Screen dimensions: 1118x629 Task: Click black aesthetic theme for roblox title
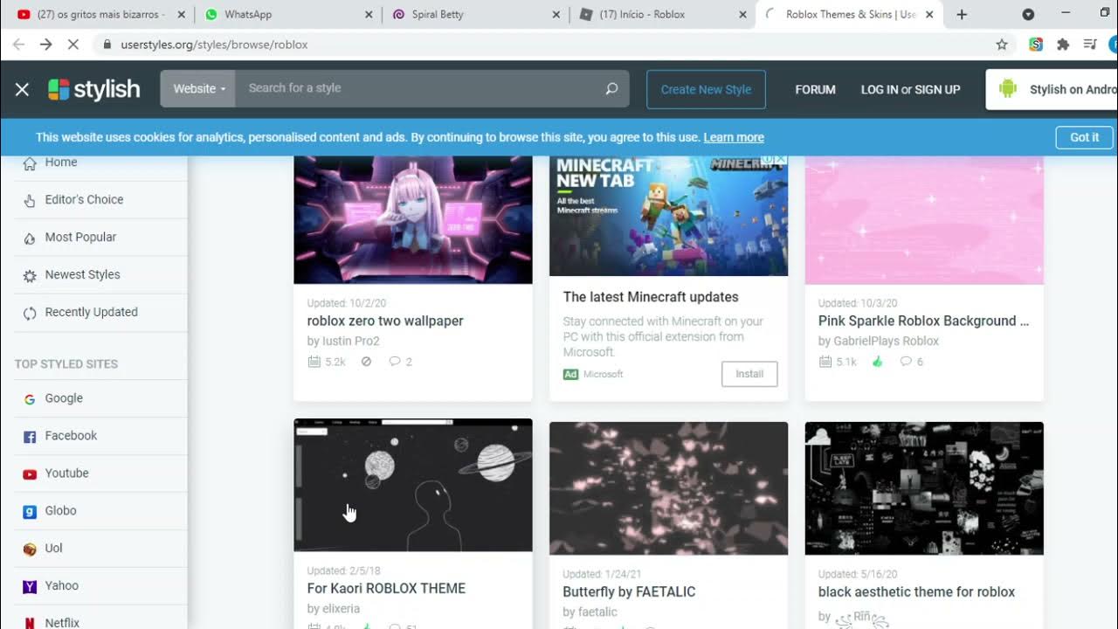tap(916, 591)
